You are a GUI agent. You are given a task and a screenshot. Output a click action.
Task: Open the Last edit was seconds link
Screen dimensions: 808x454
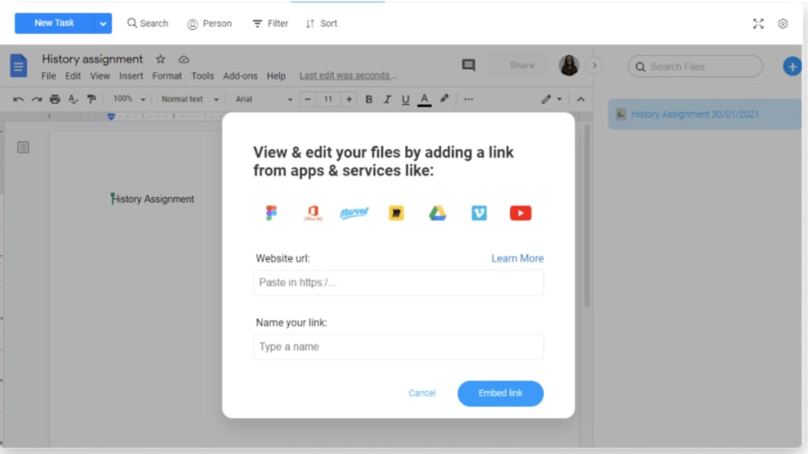[349, 75]
